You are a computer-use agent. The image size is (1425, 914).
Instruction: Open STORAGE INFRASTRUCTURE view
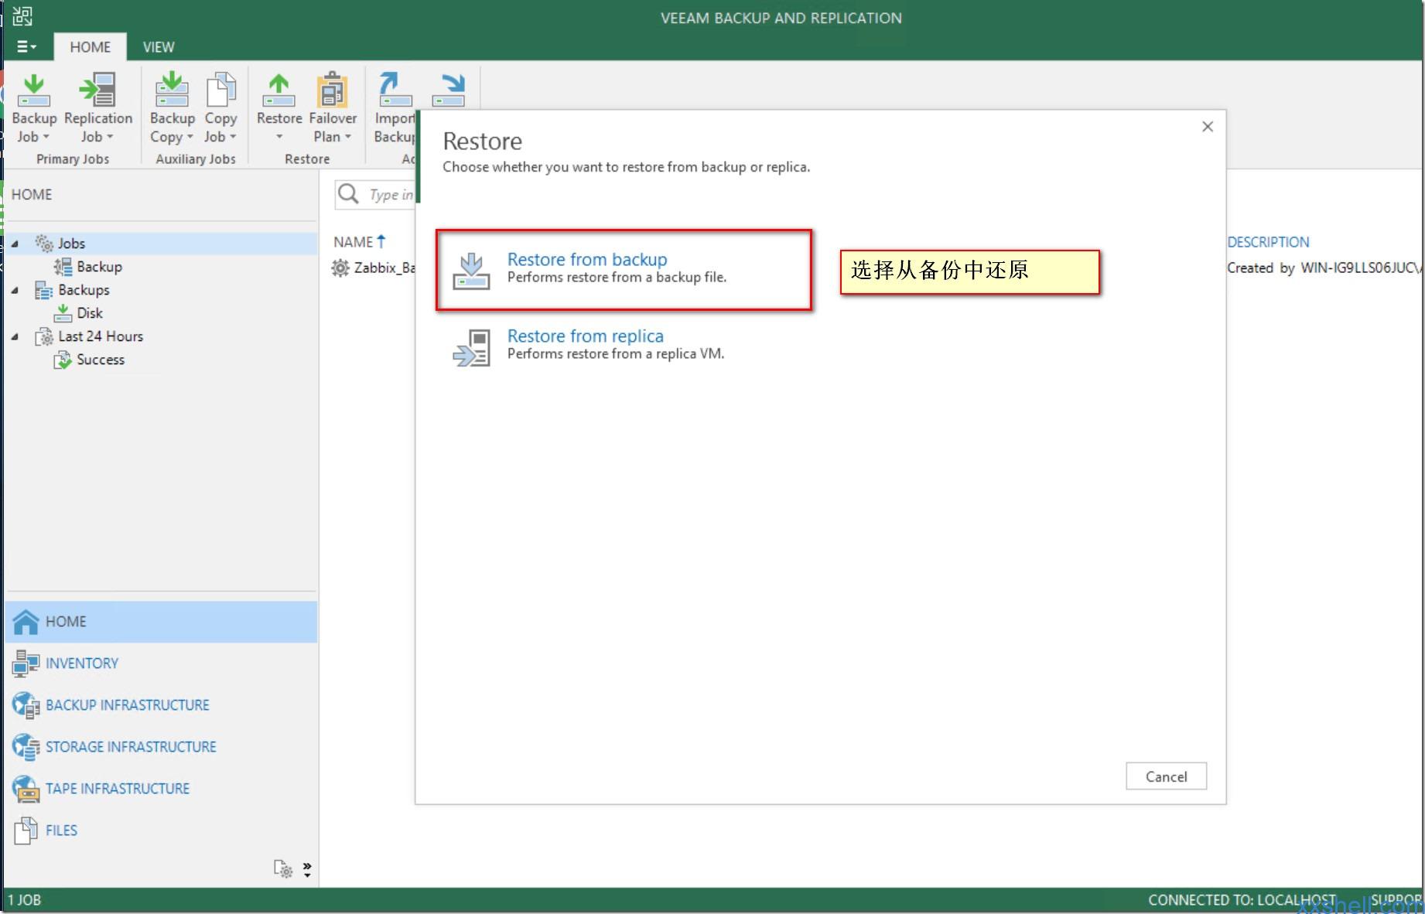click(x=131, y=747)
